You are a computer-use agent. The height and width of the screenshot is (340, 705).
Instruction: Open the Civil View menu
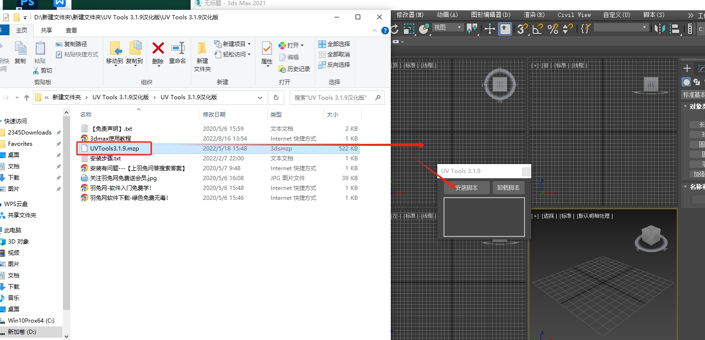pos(574,15)
